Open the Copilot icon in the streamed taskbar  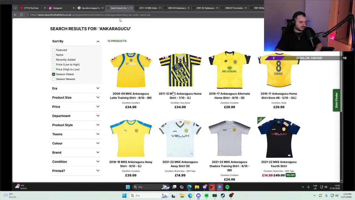click(182, 187)
